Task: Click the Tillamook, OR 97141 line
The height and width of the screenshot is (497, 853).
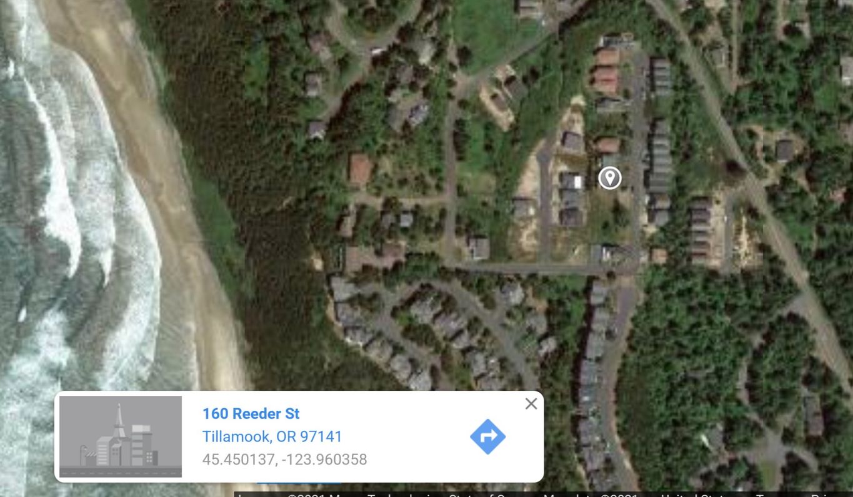Action: [272, 436]
